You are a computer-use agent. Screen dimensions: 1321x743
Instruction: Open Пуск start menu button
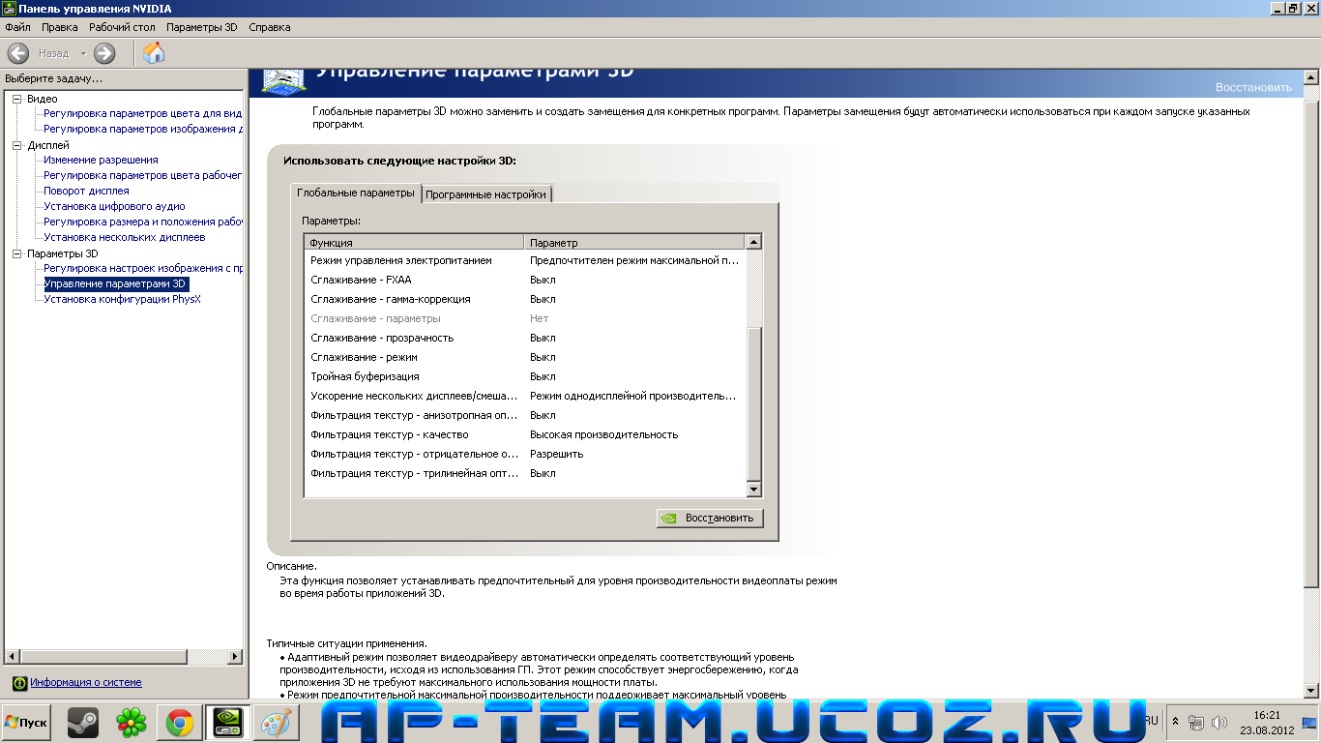pyautogui.click(x=27, y=723)
